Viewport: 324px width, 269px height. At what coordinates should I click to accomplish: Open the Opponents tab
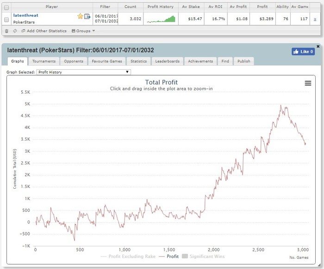(74, 61)
